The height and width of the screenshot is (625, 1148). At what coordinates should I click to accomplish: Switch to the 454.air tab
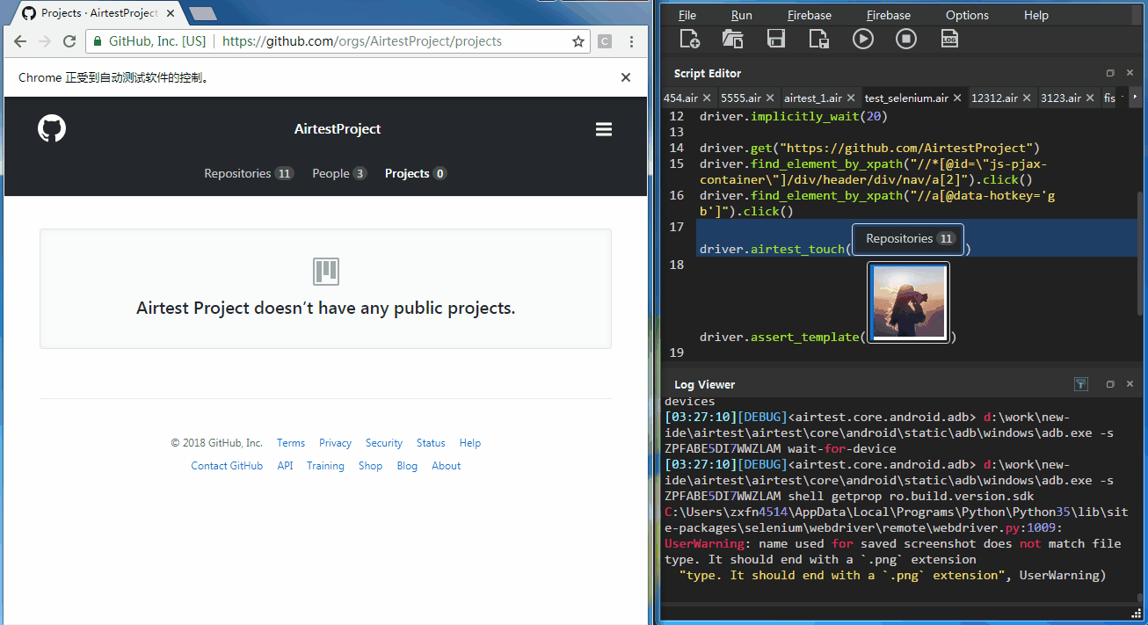pyautogui.click(x=680, y=98)
